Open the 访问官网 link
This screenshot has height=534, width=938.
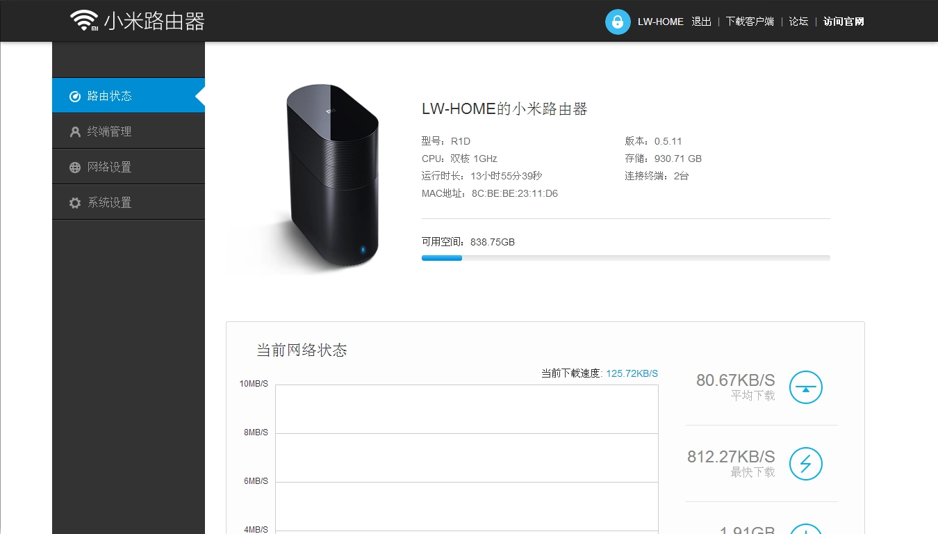(844, 22)
